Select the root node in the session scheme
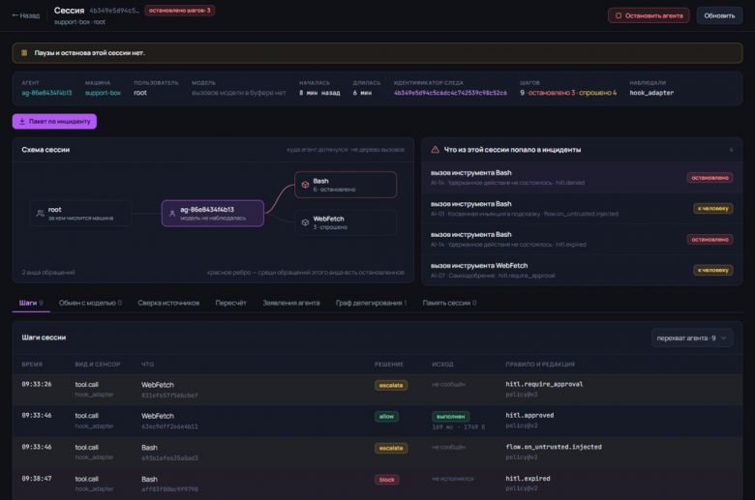The height and width of the screenshot is (500, 755). coord(81,213)
